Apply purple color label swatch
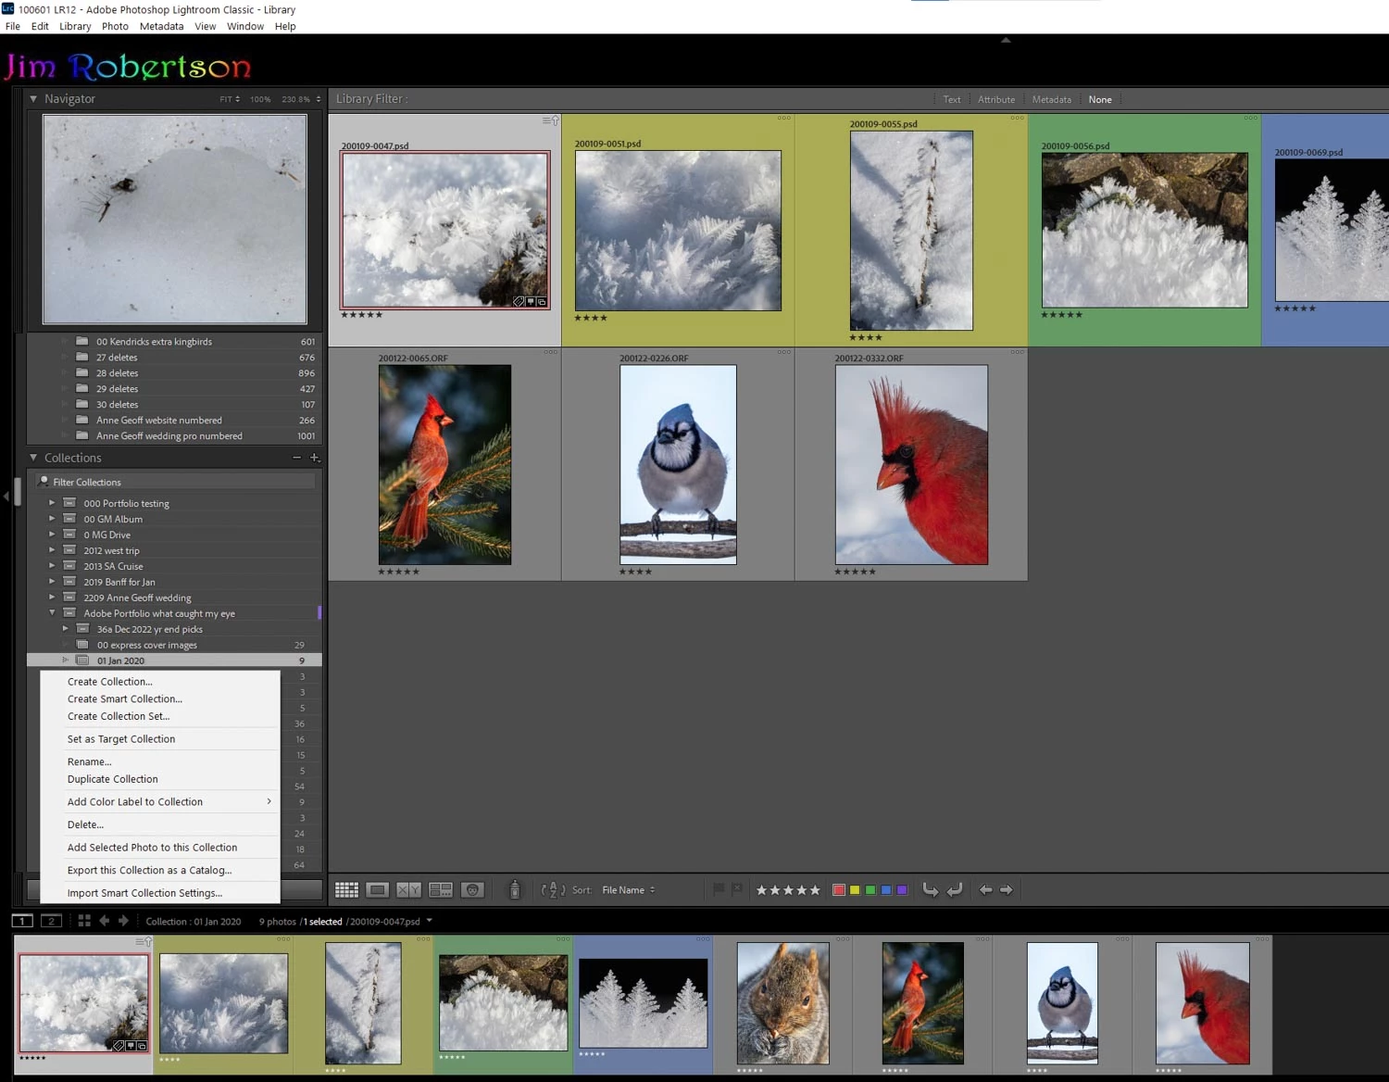Screen dimensions: 1389x1082 point(902,890)
